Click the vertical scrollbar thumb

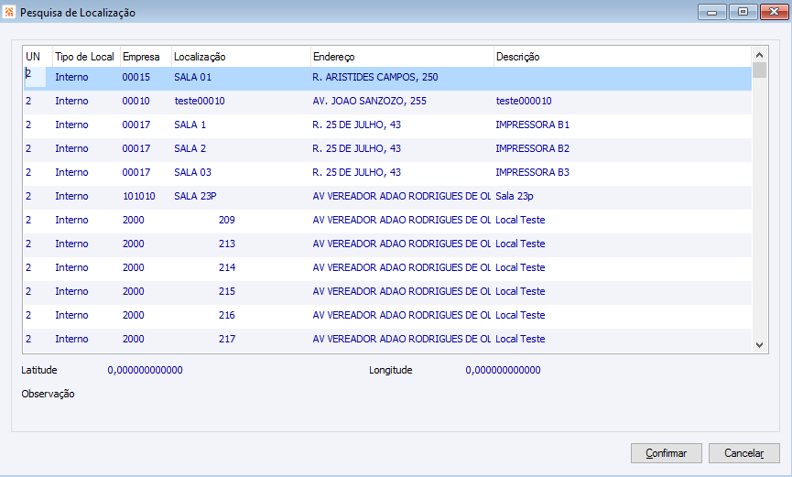pyautogui.click(x=759, y=70)
